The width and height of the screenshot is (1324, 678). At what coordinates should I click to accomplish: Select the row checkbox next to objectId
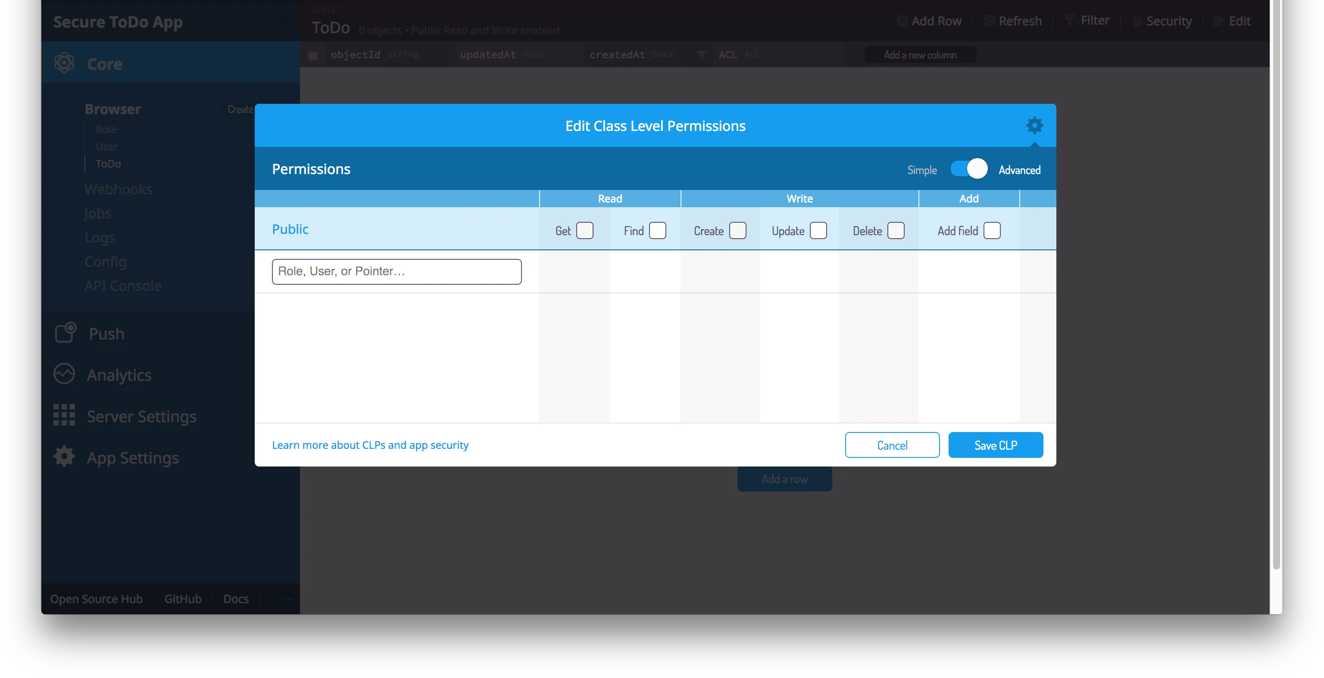313,56
